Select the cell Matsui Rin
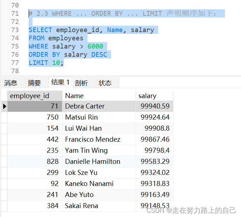Screen dimensions: 241x217 (x=99, y=117)
